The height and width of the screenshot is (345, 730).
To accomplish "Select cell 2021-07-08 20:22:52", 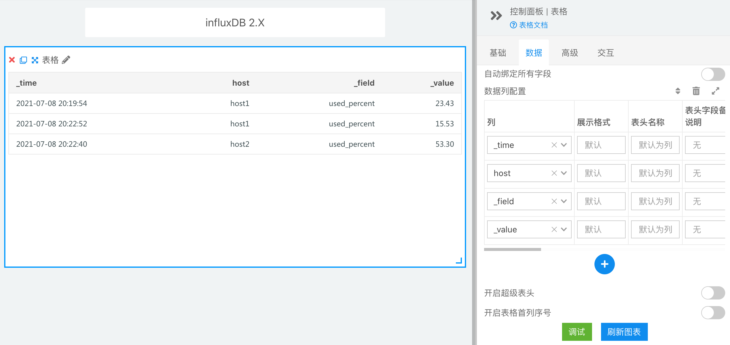I will tap(52, 124).
